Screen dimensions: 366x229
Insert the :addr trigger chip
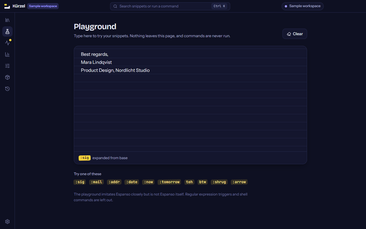[114, 182]
